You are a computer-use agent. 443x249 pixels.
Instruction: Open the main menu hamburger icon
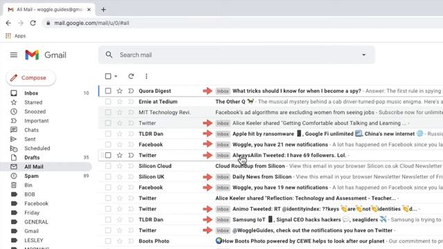click(x=14, y=55)
